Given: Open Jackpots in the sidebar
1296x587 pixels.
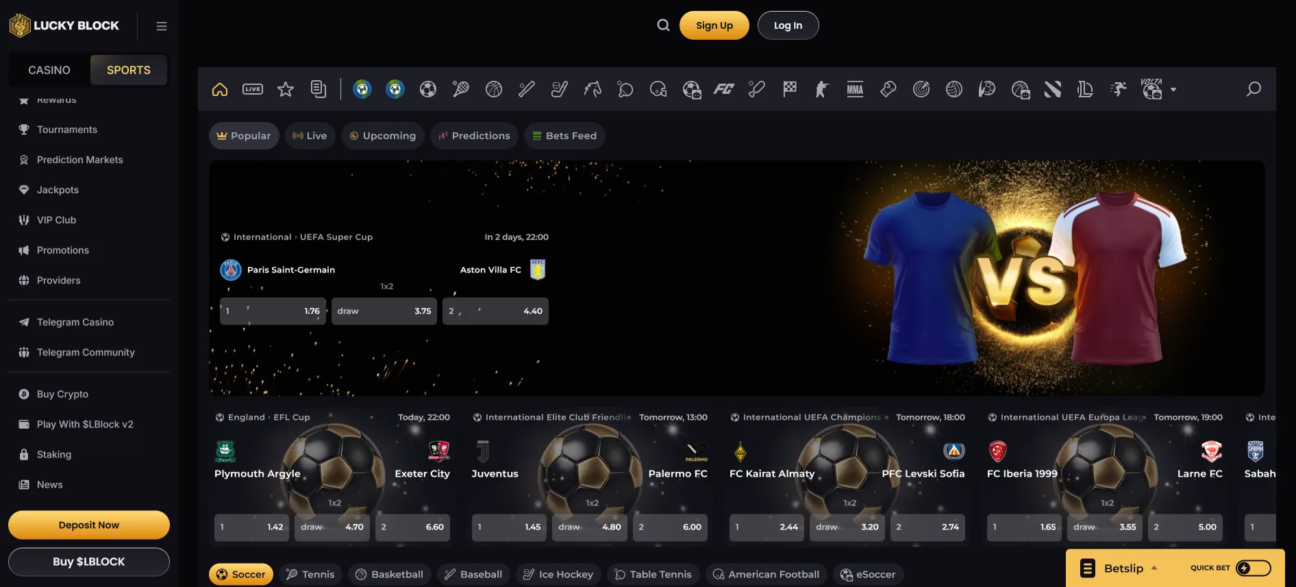Looking at the screenshot, I should point(58,190).
